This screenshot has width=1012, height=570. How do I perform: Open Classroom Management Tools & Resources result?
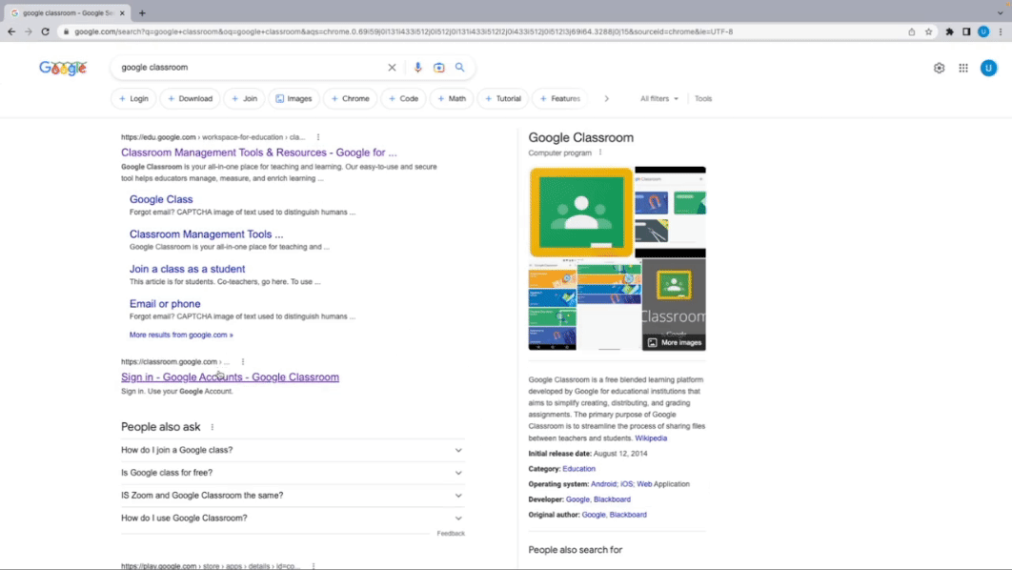(259, 153)
